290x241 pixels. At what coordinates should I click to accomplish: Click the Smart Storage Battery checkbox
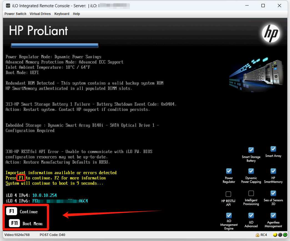pyautogui.click(x=251, y=150)
